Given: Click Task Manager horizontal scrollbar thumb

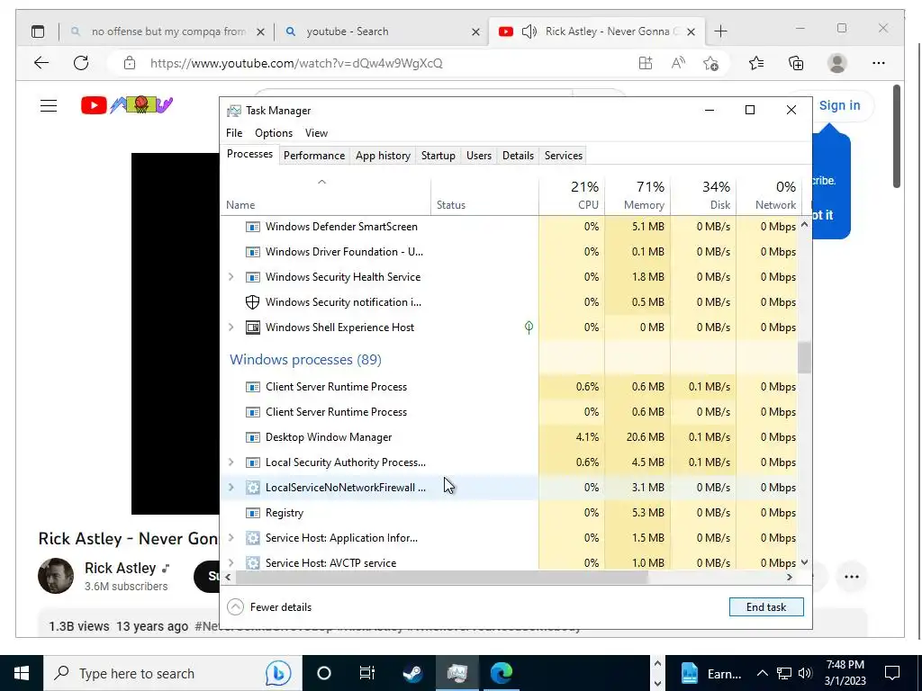Looking at the screenshot, I should pos(441,577).
